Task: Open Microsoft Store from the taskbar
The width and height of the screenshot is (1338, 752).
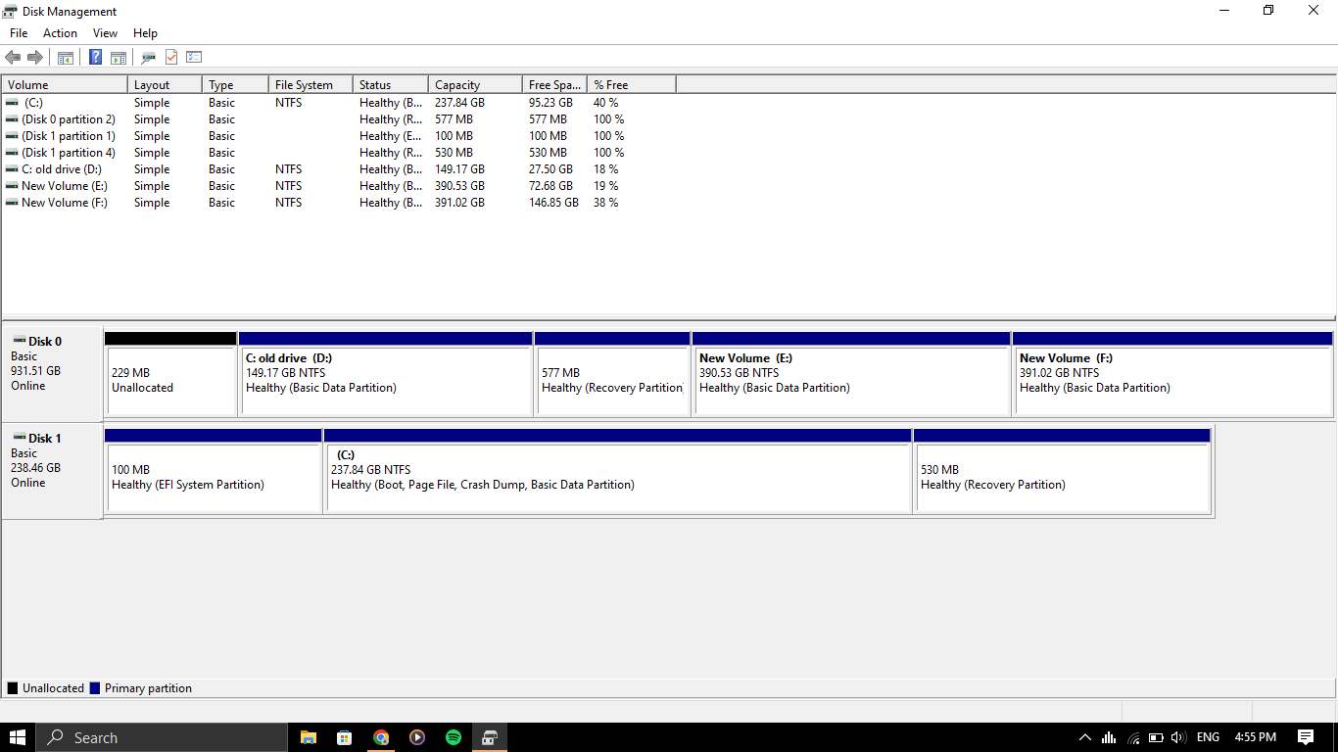Action: point(345,737)
